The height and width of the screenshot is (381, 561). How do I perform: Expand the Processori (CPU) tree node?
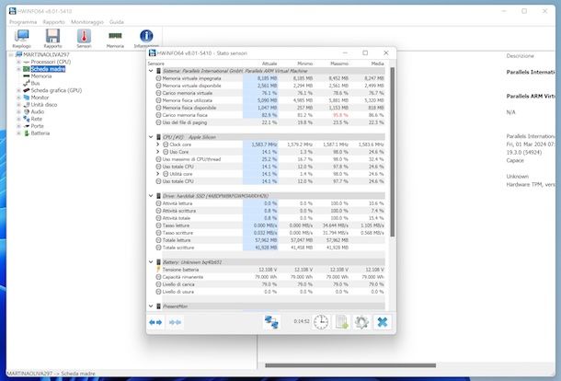18,62
